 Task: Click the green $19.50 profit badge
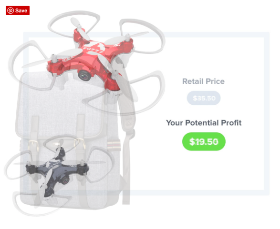[x=204, y=141]
